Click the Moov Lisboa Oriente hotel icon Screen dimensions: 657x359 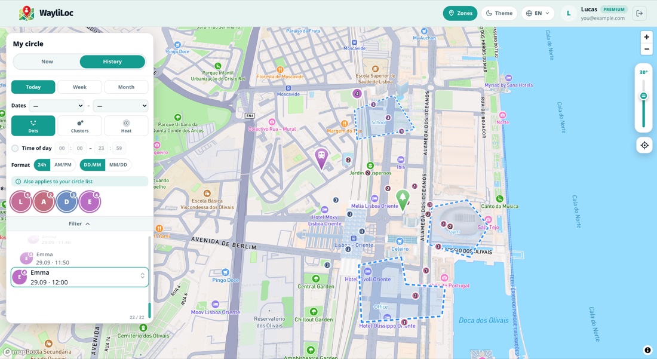[x=216, y=305]
